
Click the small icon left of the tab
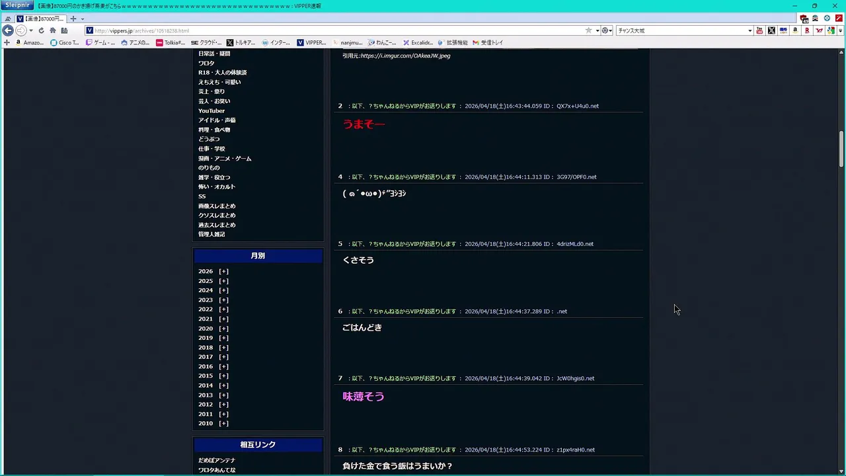tap(8, 19)
